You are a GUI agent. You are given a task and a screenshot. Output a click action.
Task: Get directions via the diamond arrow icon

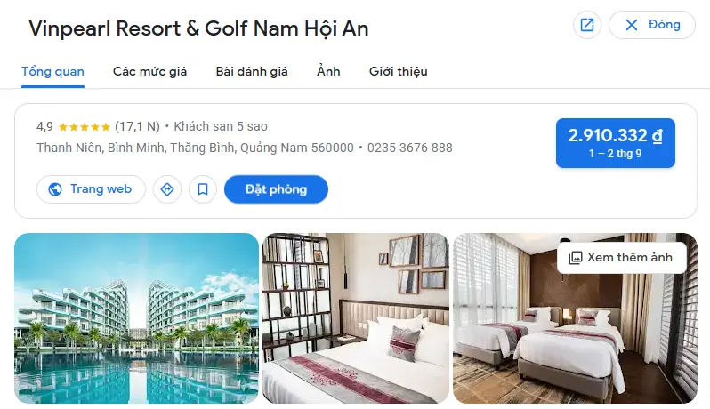(x=167, y=189)
